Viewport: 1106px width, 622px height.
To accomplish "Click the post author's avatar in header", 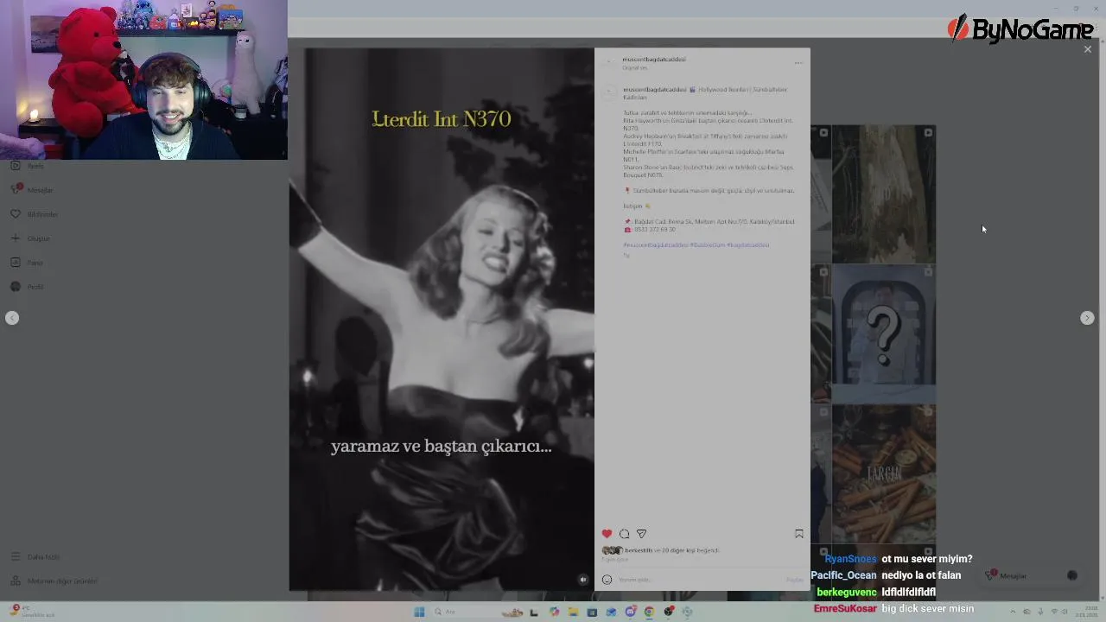I will pyautogui.click(x=608, y=63).
